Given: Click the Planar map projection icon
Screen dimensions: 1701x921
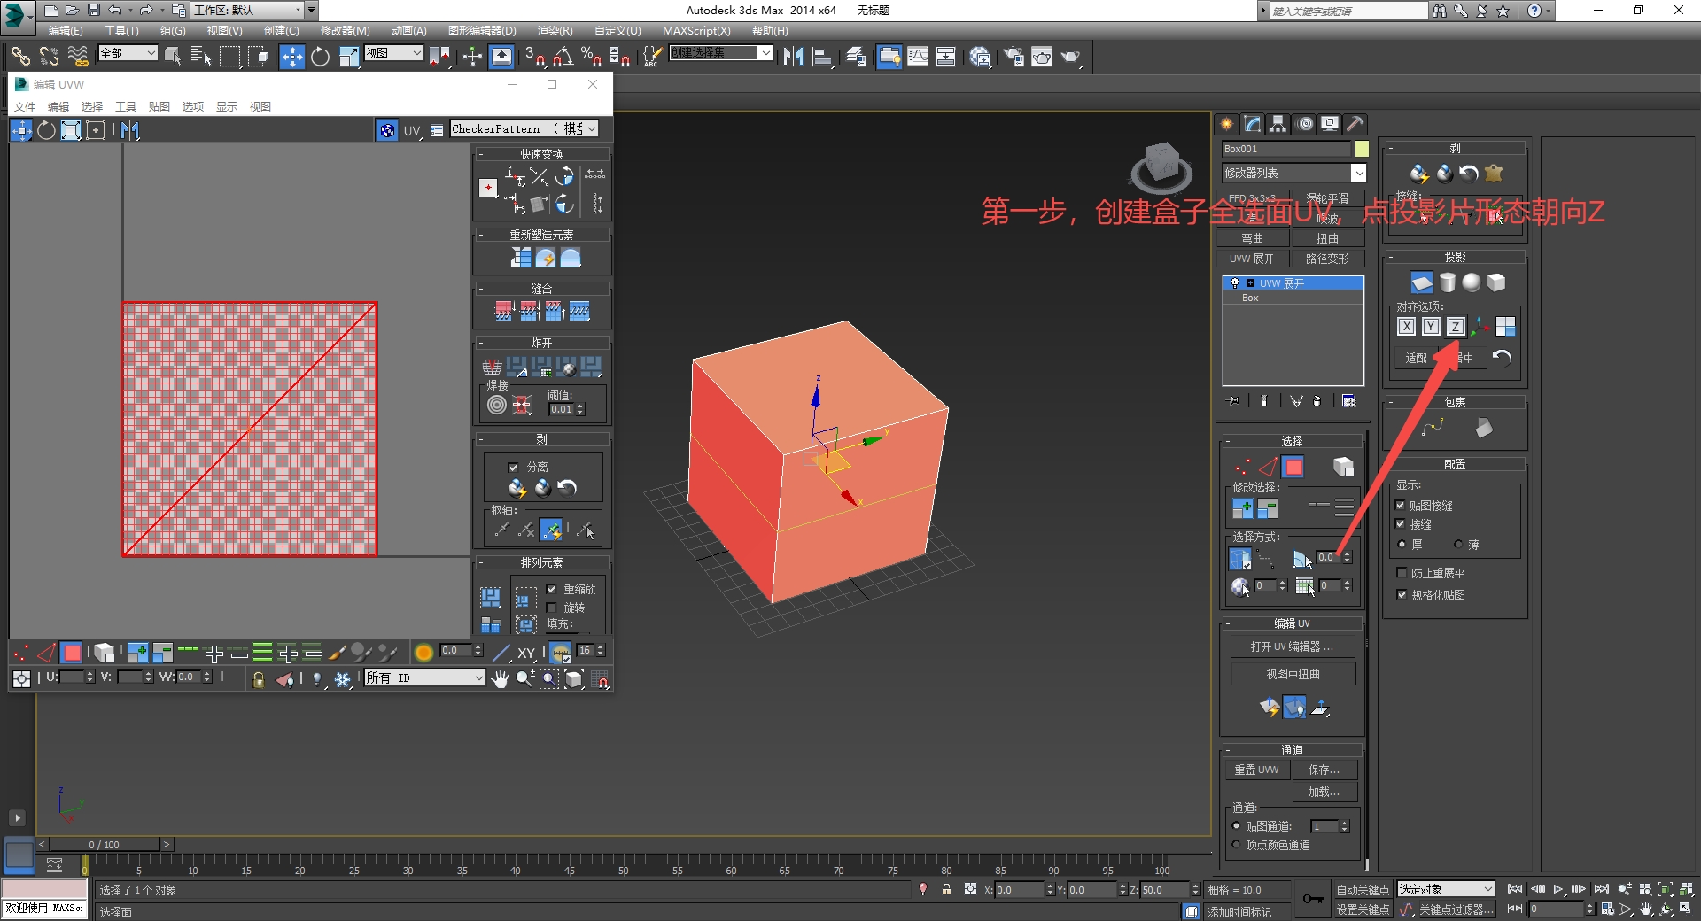Looking at the screenshot, I should click(1421, 282).
